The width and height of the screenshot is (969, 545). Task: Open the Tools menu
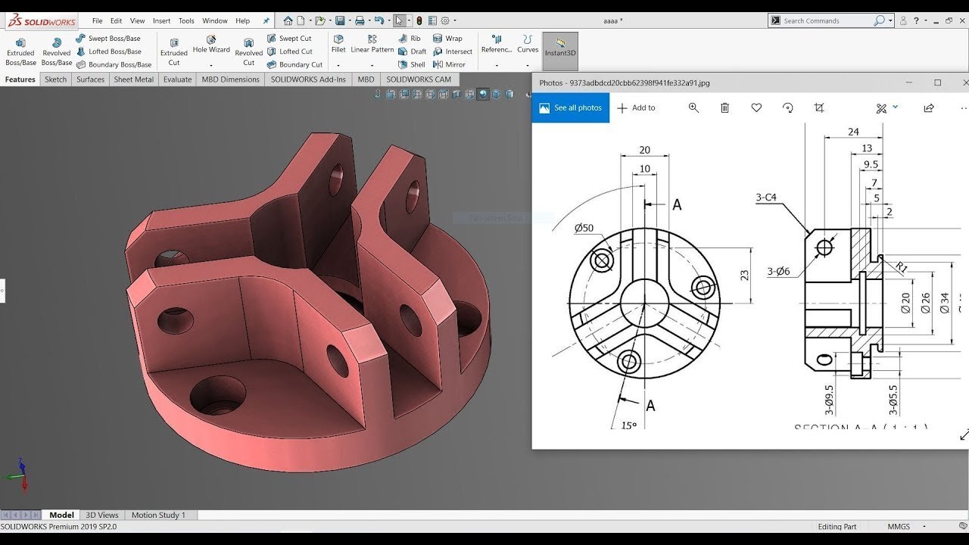[186, 21]
